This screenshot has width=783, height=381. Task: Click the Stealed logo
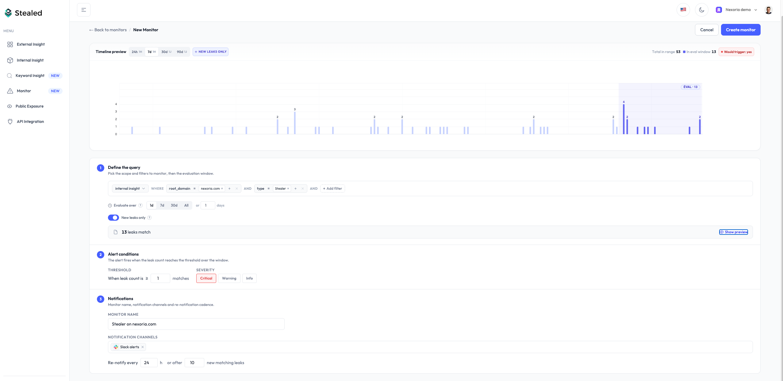click(x=24, y=13)
